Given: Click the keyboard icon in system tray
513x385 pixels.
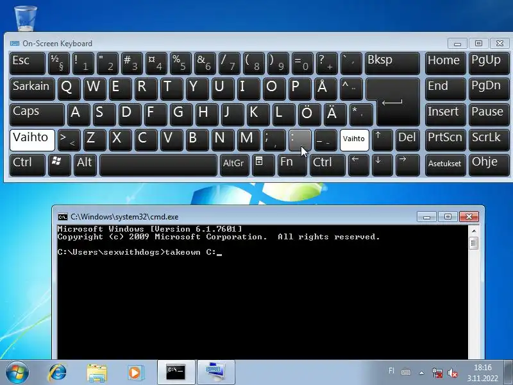Looking at the screenshot, I should pyautogui.click(x=406, y=372).
